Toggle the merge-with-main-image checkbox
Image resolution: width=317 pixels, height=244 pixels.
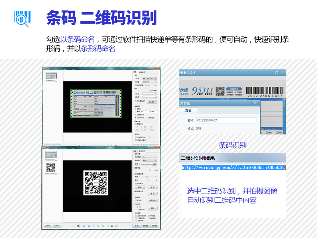click(136, 101)
